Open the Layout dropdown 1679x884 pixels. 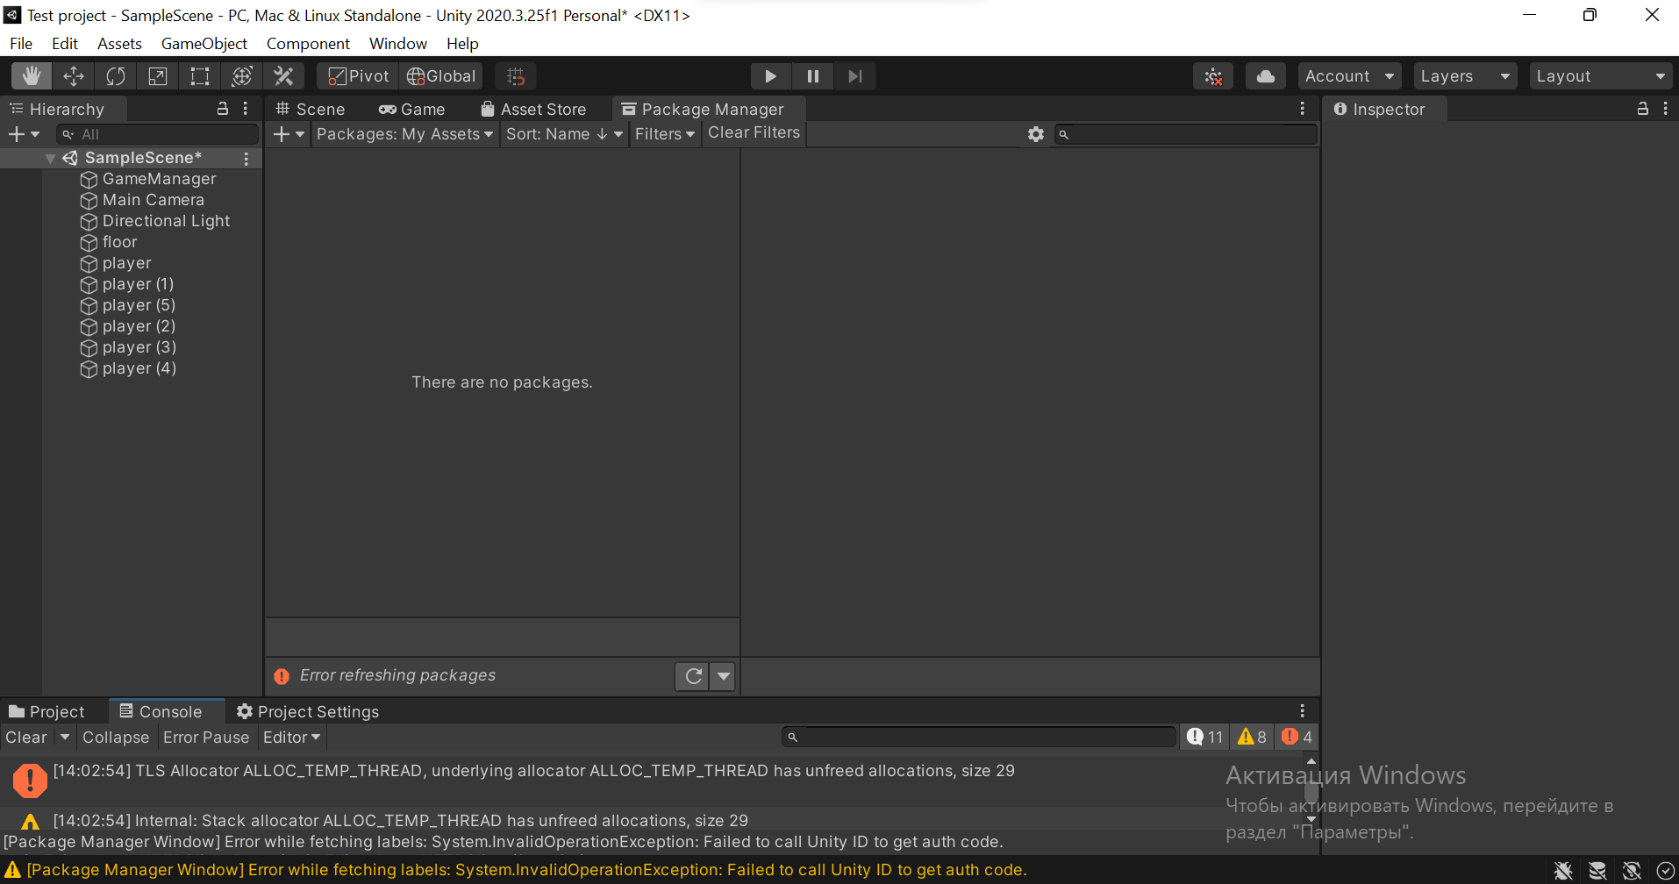[1600, 76]
